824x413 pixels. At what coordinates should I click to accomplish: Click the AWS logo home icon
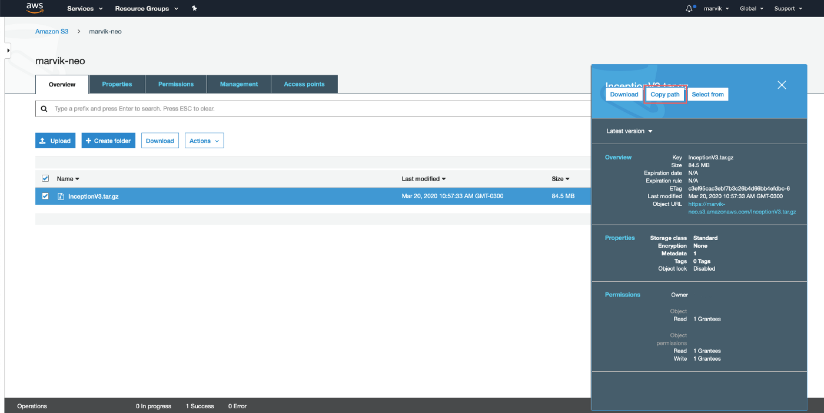(x=35, y=8)
